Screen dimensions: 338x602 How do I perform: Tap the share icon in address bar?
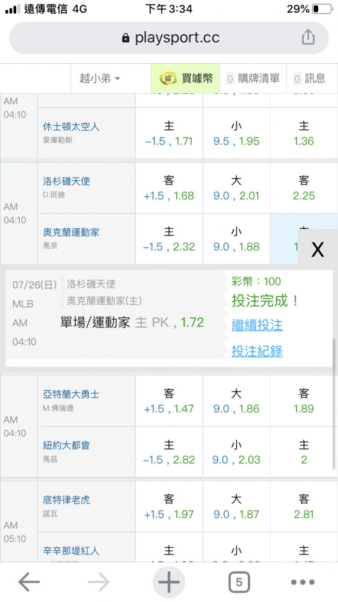click(308, 37)
